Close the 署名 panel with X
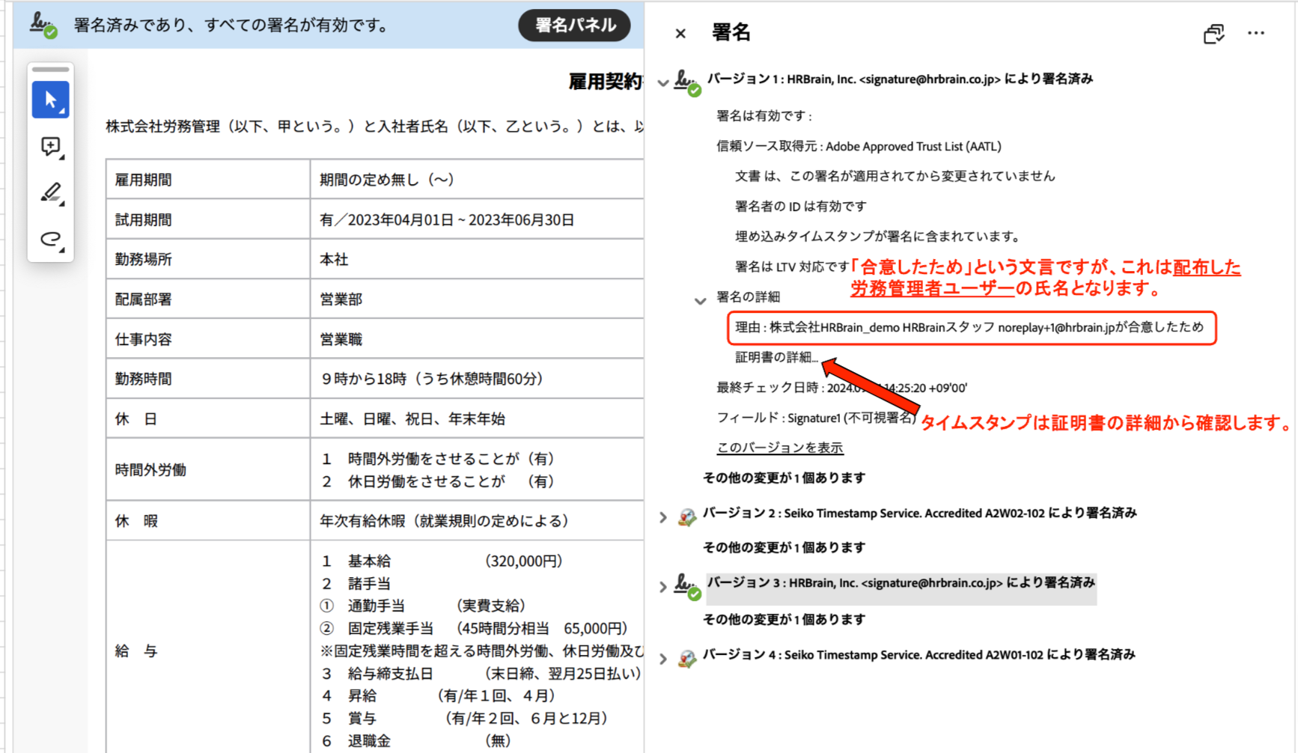The image size is (1298, 753). [680, 33]
